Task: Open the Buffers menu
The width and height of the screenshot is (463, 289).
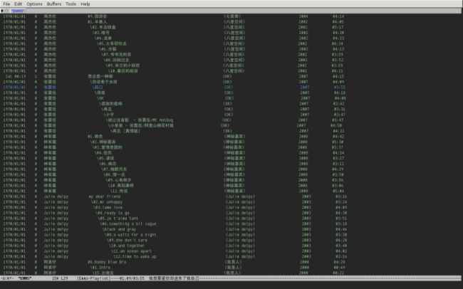Action: 54,4
